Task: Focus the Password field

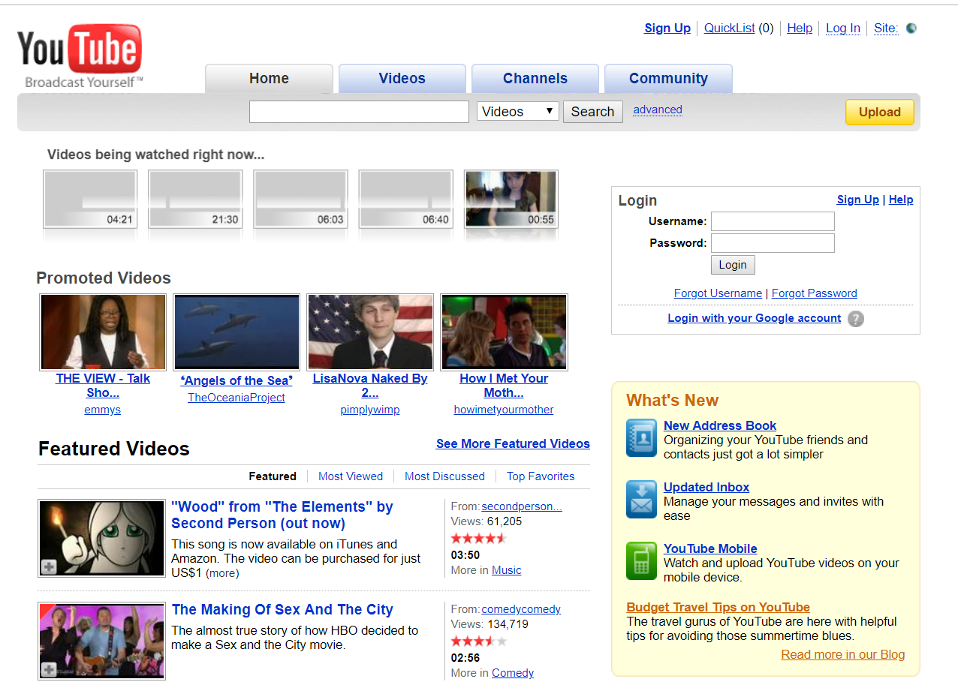Action: 773,243
